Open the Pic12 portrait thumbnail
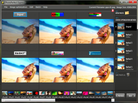The height and width of the screenshot is (103, 138). tap(73, 93)
